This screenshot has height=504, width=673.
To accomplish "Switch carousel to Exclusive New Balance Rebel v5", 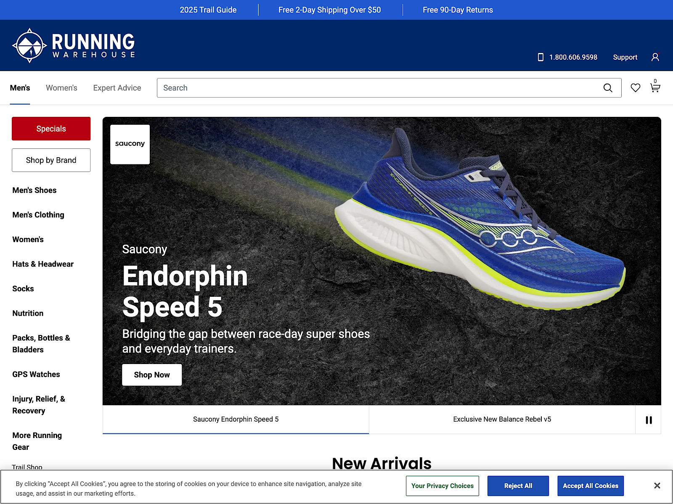I will pyautogui.click(x=502, y=419).
